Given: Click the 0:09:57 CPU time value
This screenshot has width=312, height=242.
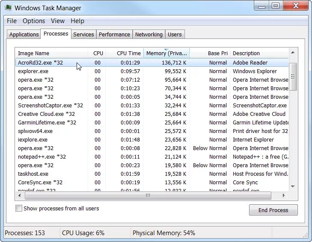Looking at the screenshot, I should [x=131, y=71].
